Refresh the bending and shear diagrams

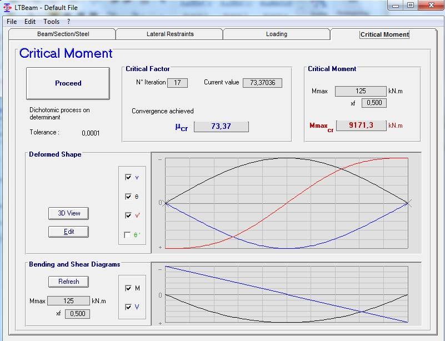(69, 282)
